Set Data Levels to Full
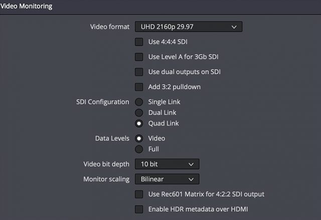This screenshot has width=321, height=220. click(x=139, y=149)
